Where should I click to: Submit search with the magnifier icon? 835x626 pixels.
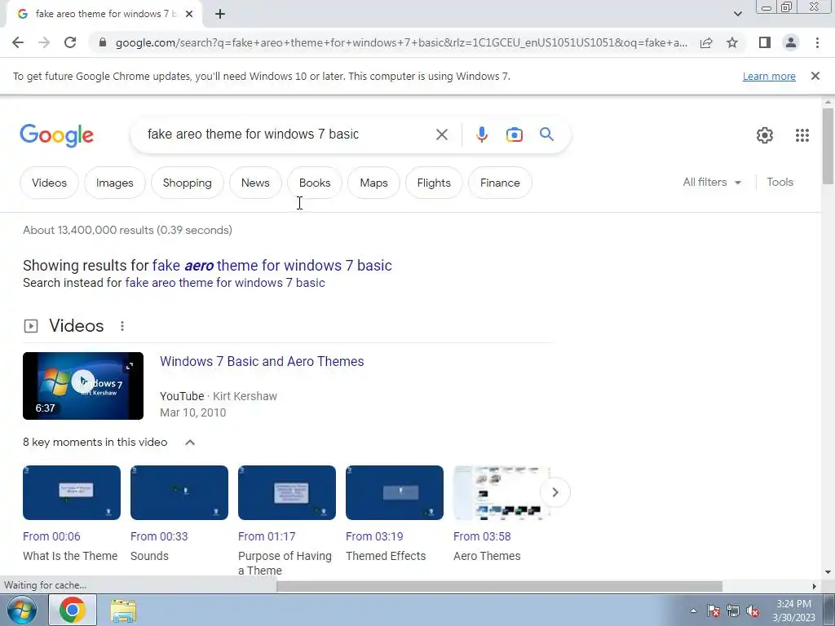546,134
